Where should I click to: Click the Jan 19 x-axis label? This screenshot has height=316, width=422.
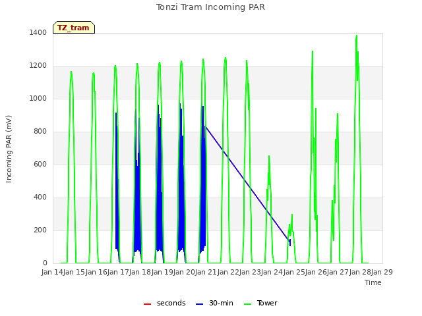[162, 272]
